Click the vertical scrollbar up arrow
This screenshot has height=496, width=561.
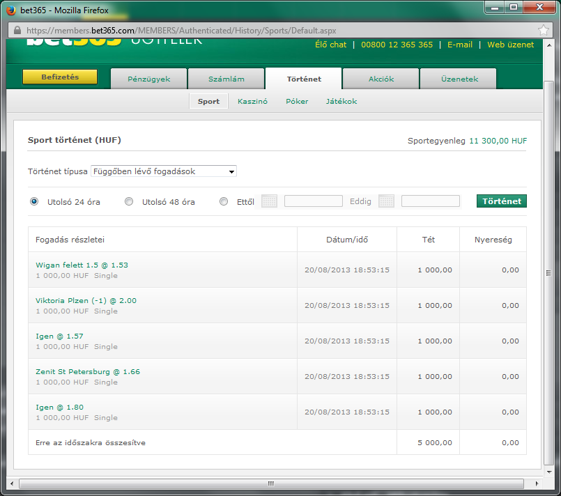(x=549, y=45)
